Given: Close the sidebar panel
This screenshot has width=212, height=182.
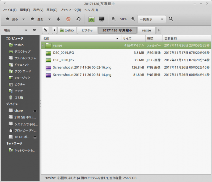Looking at the screenshot, I should click(35, 30).
